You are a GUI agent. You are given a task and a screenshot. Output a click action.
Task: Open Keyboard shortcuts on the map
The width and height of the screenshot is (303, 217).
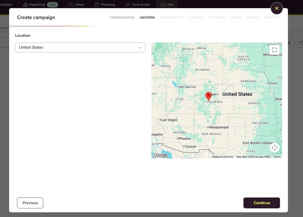[x=223, y=157]
